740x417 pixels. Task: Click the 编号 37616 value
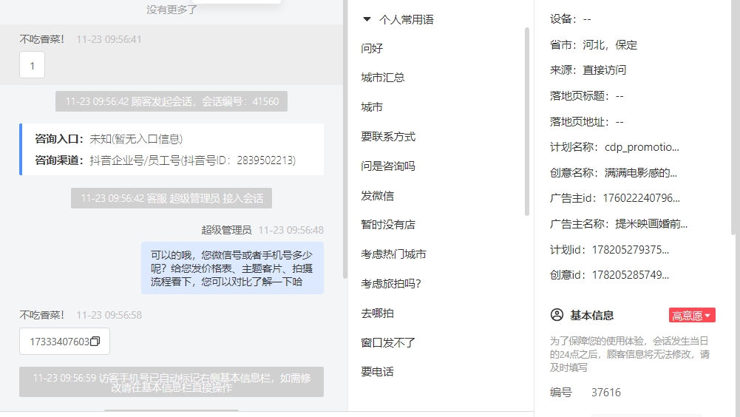click(606, 393)
